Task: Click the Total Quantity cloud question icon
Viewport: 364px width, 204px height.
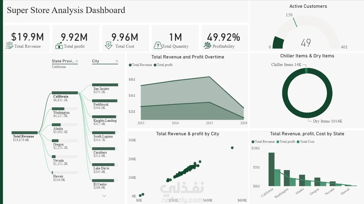Action: [158, 45]
